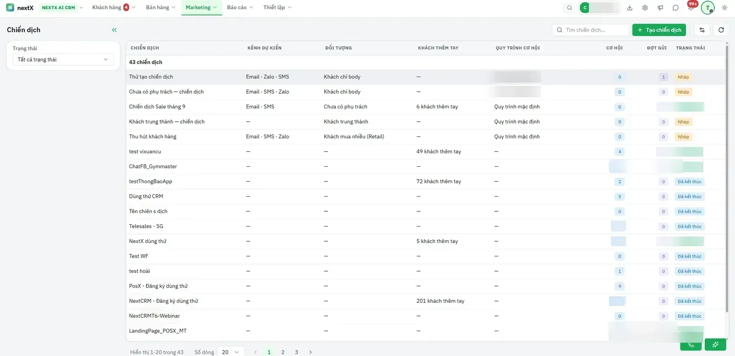The width and height of the screenshot is (735, 356).
Task: Click the download icon in top bar
Action: coord(630,8)
